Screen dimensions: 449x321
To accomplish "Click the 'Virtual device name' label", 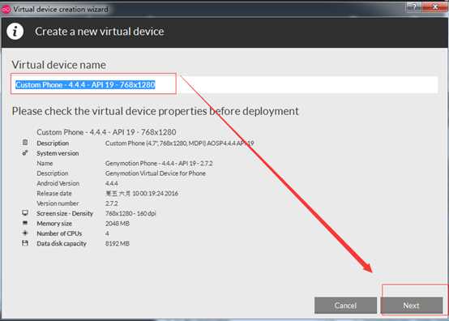I will pos(58,65).
